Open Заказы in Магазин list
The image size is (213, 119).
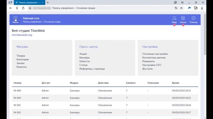tap(21, 63)
